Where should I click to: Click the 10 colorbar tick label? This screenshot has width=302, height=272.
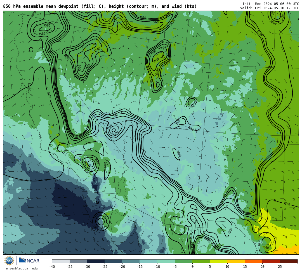click(227, 267)
